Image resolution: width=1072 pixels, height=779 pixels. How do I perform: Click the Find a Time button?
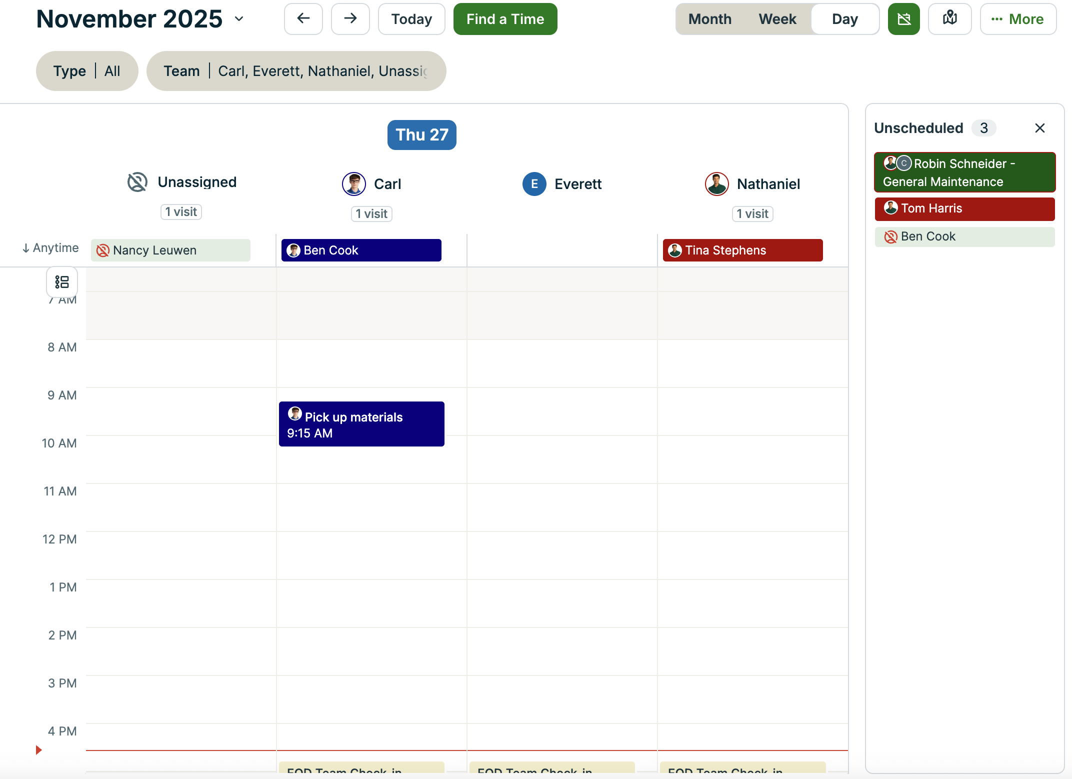point(505,18)
